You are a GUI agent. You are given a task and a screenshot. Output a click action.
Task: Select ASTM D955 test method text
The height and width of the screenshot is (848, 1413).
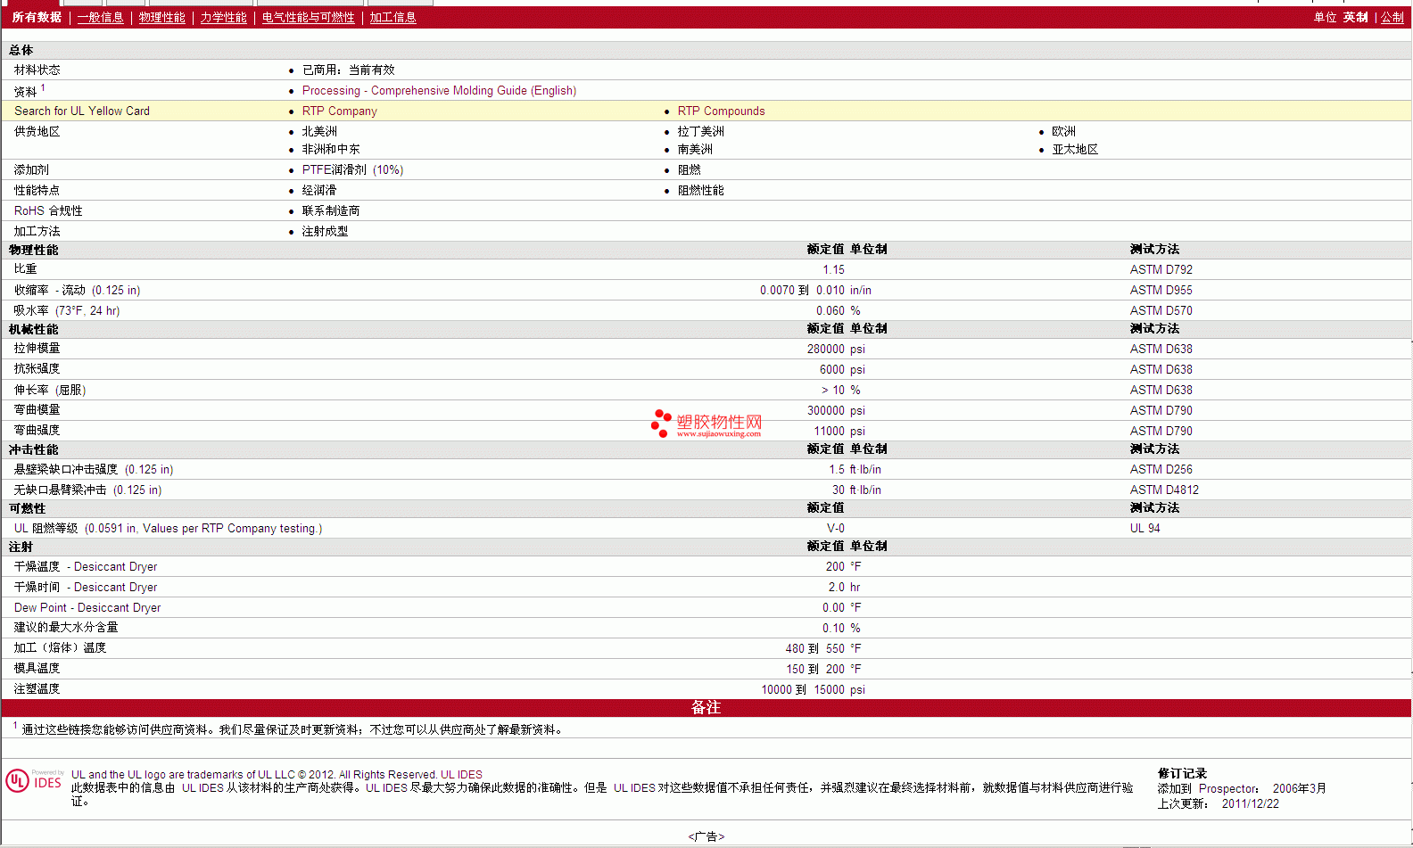click(1161, 290)
